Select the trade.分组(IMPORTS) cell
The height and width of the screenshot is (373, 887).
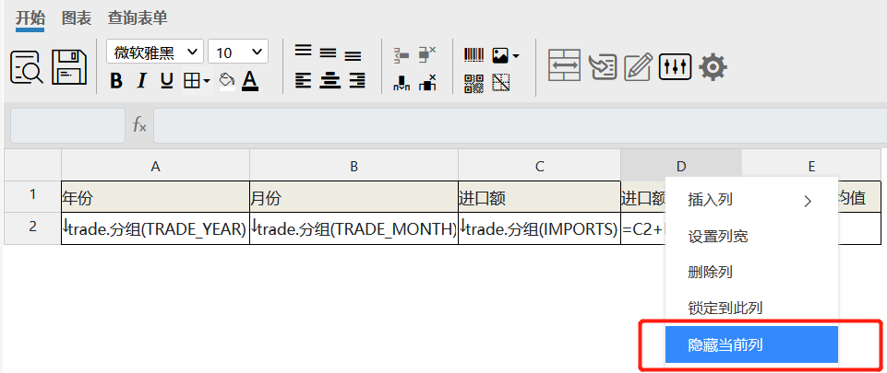pyautogui.click(x=539, y=228)
